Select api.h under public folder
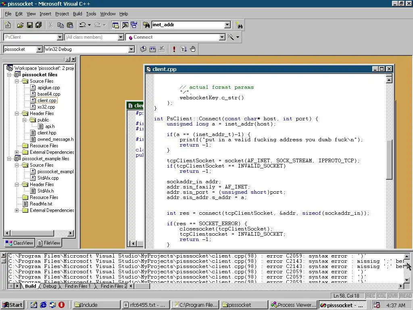The image size is (413, 310). 50,126
